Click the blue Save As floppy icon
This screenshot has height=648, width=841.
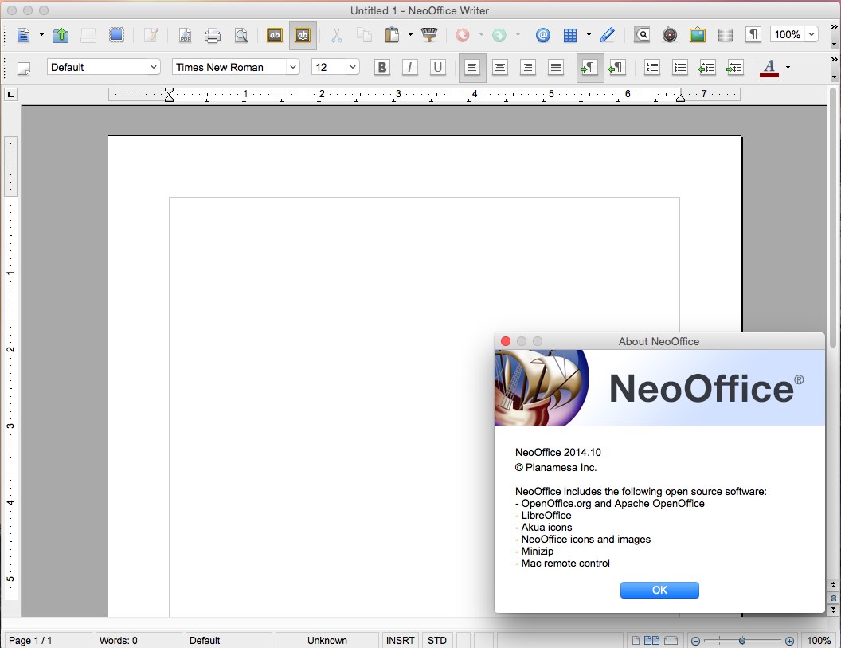click(x=116, y=35)
